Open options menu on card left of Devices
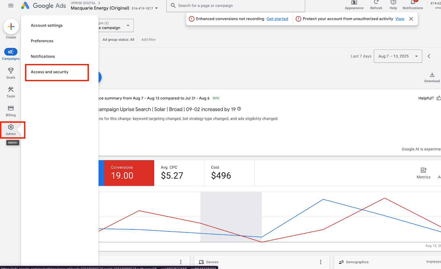441x269 pixels. coord(181,262)
